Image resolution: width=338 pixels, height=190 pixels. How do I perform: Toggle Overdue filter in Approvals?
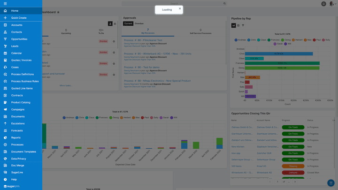(139, 23)
